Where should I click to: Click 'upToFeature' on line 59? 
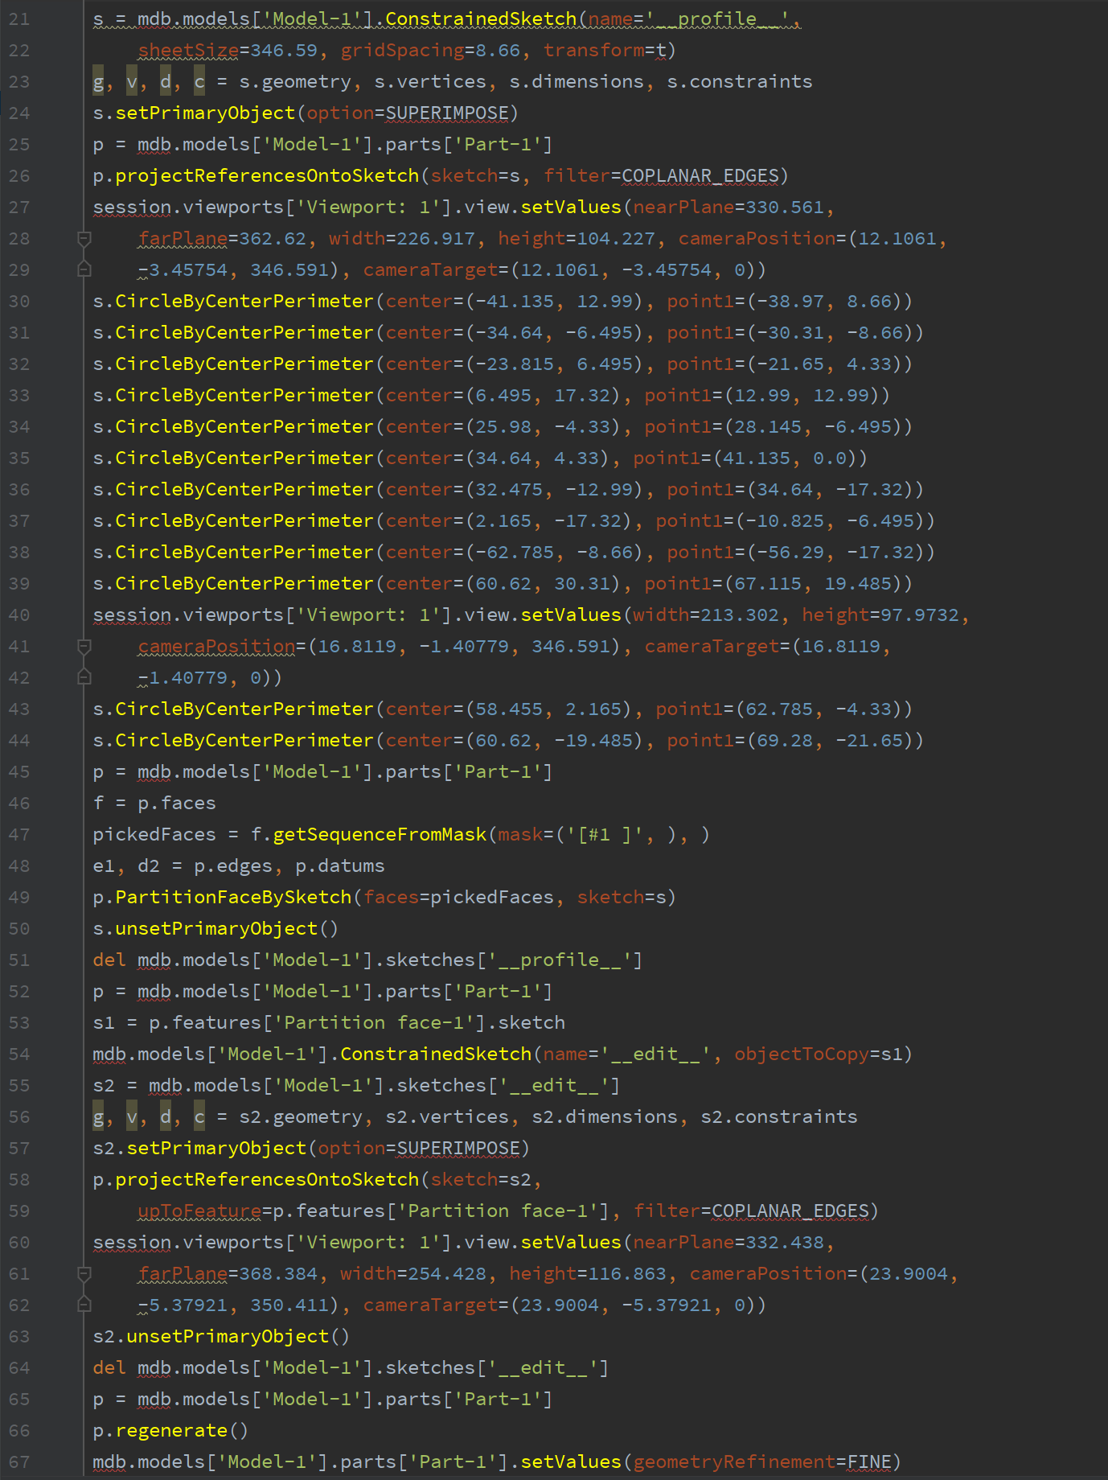coord(199,1211)
